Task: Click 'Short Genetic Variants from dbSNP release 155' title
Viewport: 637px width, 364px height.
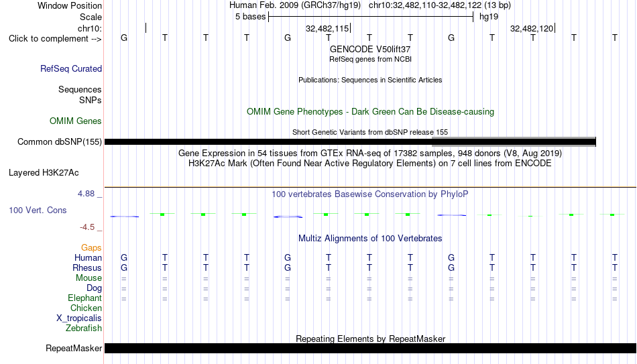Action: tap(370, 132)
